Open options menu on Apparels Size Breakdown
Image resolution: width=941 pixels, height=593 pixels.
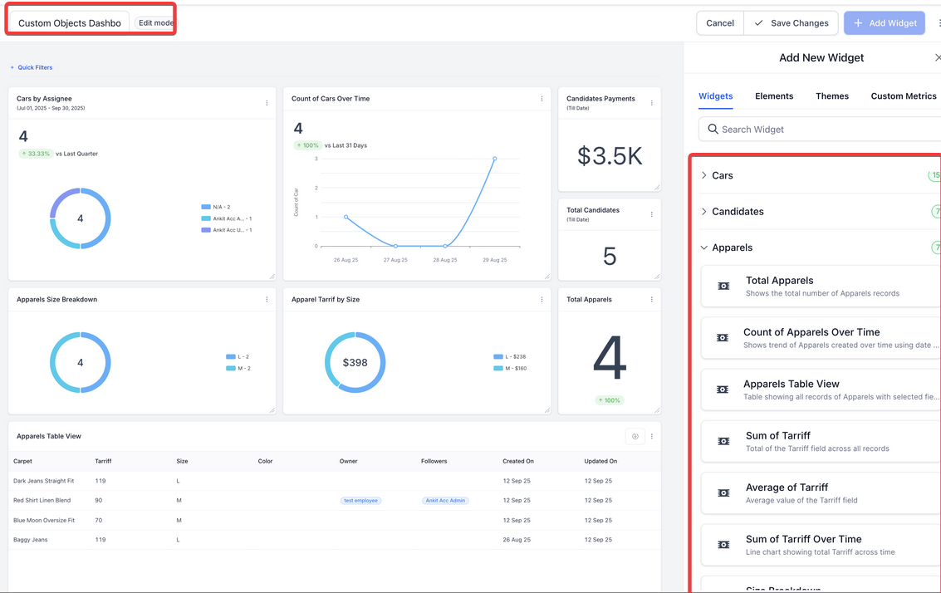[267, 299]
